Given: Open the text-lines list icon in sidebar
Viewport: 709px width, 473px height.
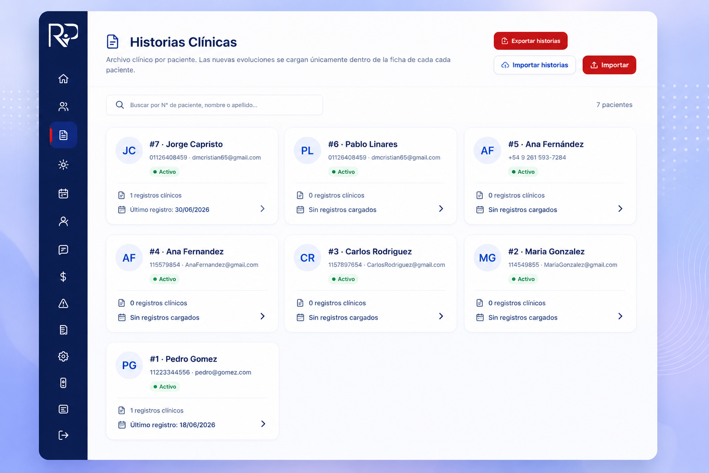Looking at the screenshot, I should [63, 409].
